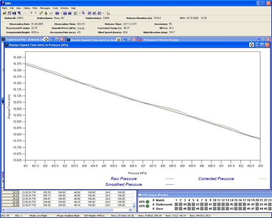This screenshot has height=218, width=272.
Task: Click the Pressure (hPa) x-axis label
Action: (137, 173)
